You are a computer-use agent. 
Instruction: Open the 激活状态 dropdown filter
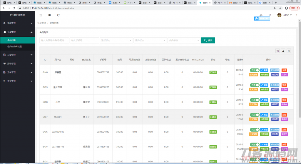point(116,40)
